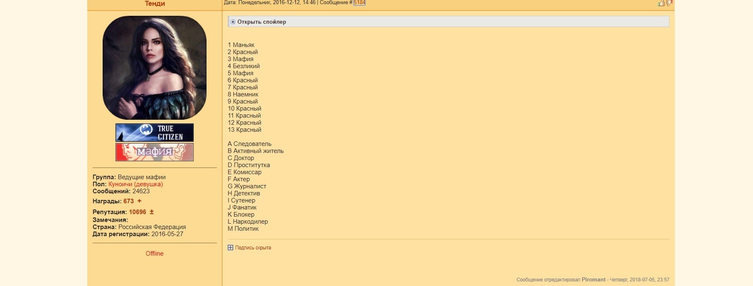753x286 pixels.
Task: Select the line F Актер
Action: pos(239,179)
